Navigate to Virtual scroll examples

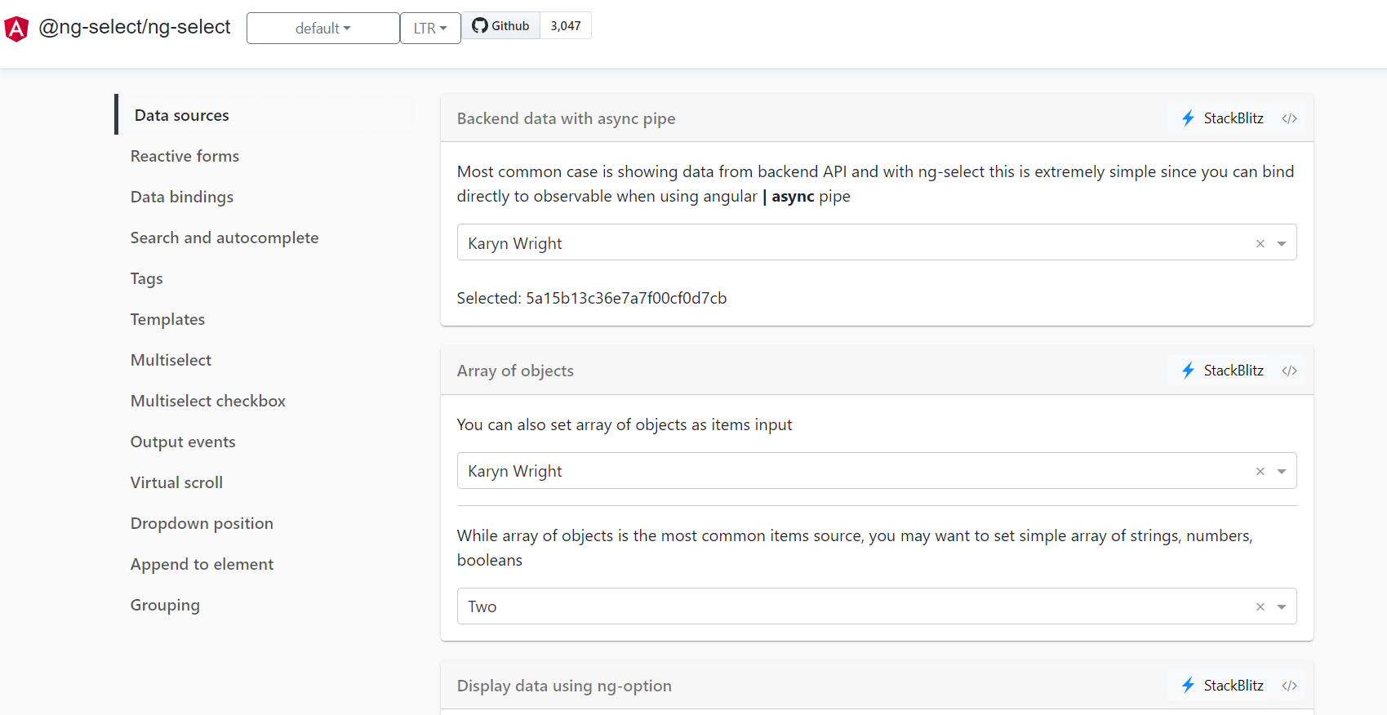[176, 482]
